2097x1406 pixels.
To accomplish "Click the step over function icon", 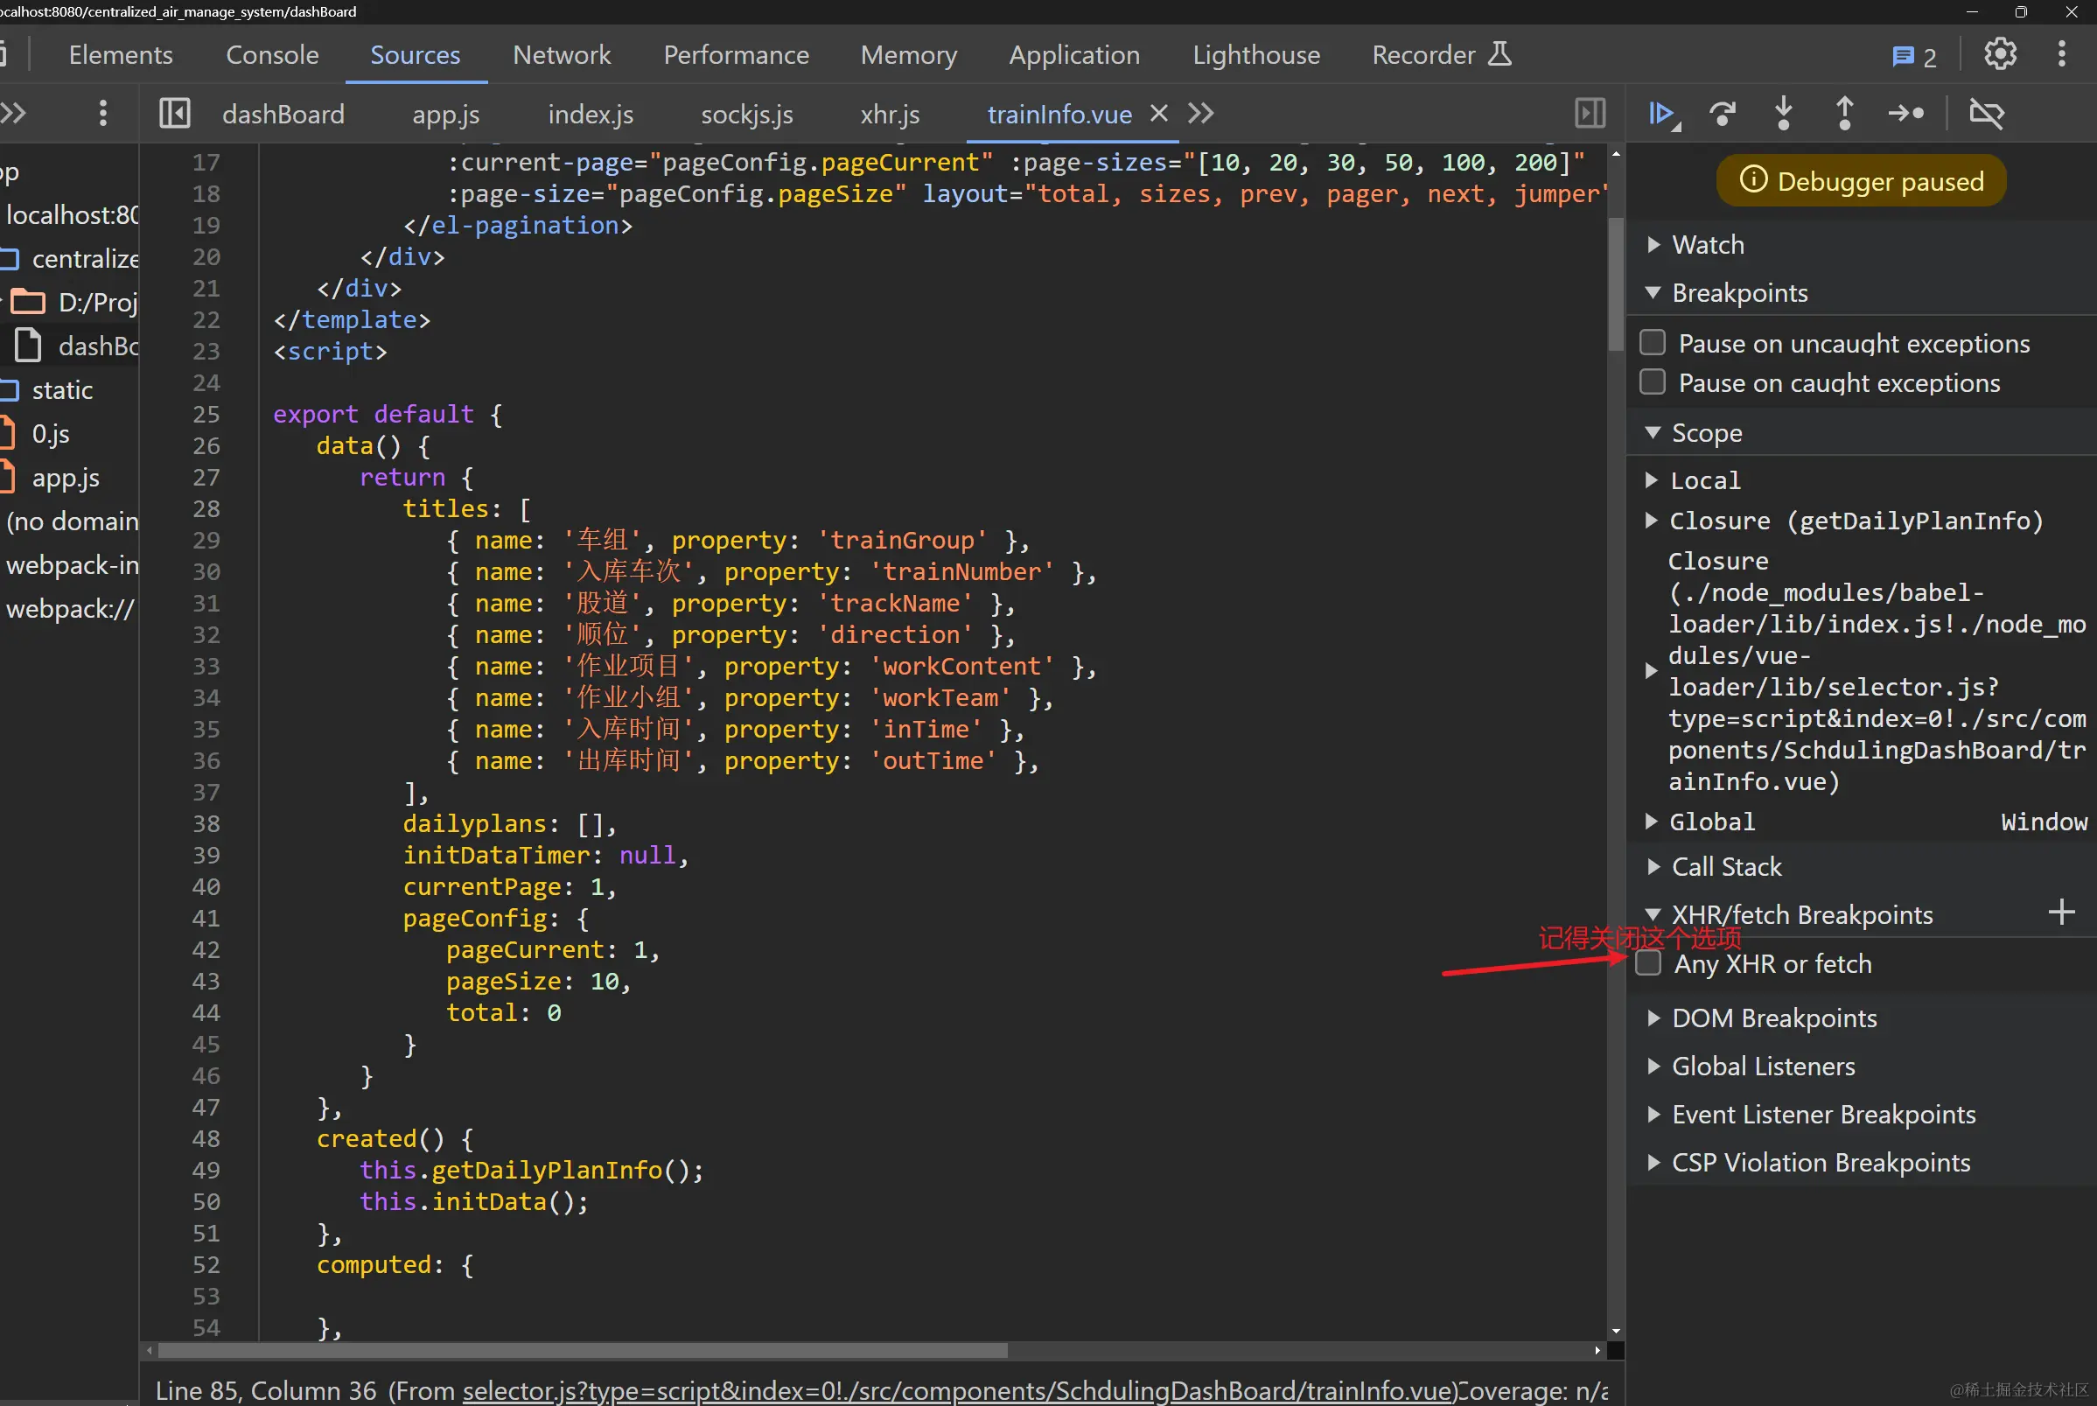I will pos(1723,114).
